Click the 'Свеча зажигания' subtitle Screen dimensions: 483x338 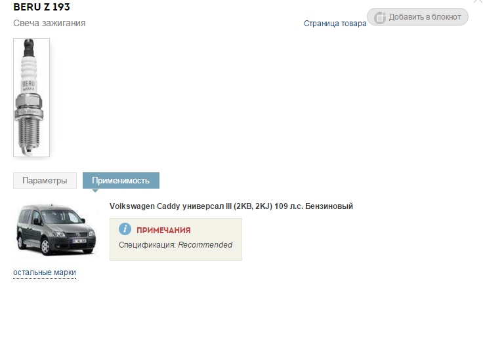click(x=49, y=23)
